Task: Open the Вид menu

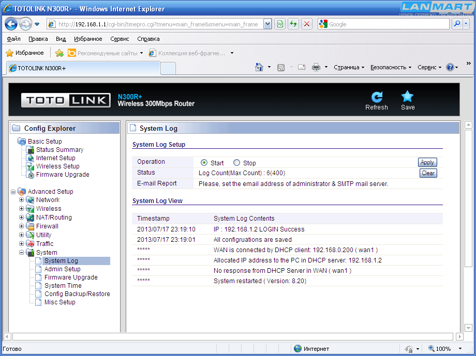Action: pyautogui.click(x=61, y=39)
